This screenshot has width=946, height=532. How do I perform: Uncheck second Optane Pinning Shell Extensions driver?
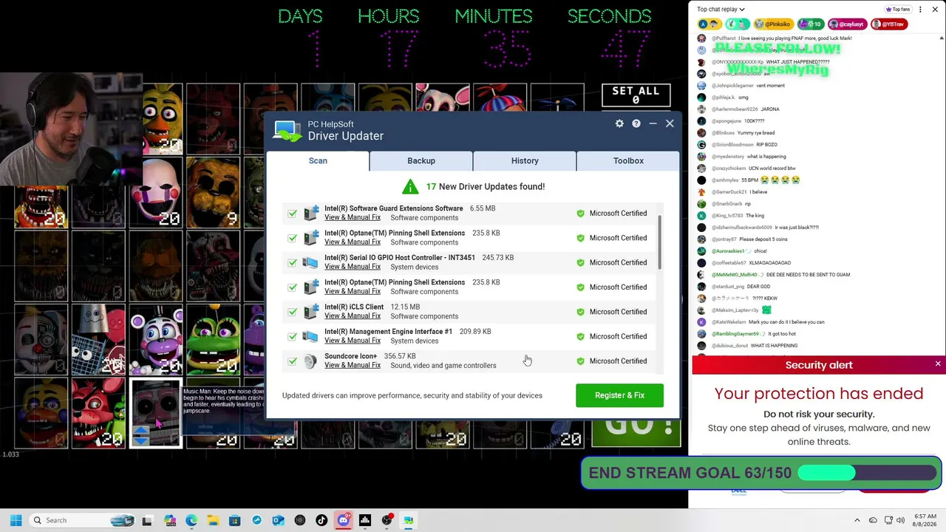(293, 287)
